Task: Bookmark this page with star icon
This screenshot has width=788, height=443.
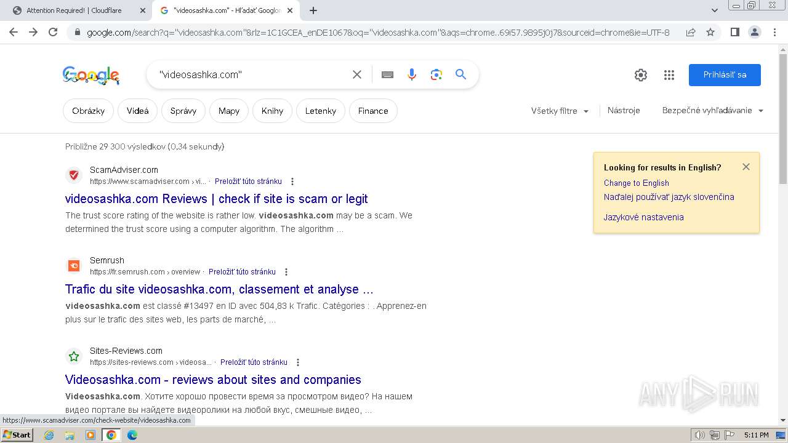Action: (710, 32)
